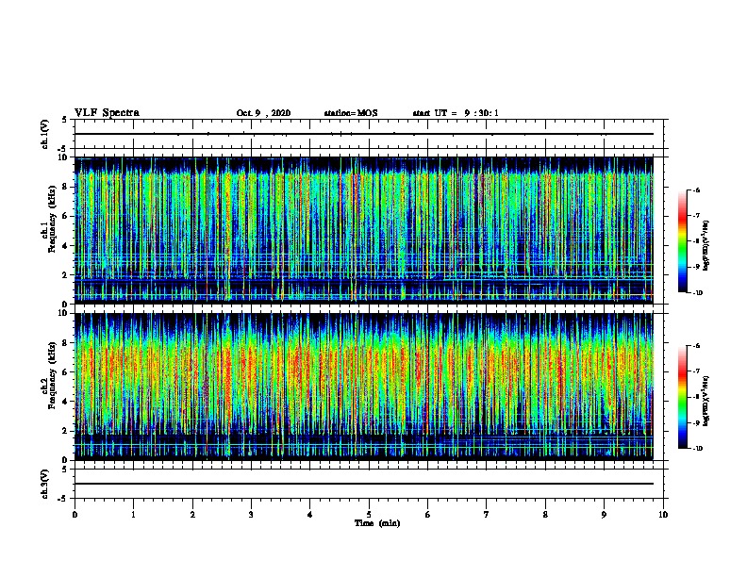Click the "4" frequency tick of ch.2 panel

click(x=65, y=402)
